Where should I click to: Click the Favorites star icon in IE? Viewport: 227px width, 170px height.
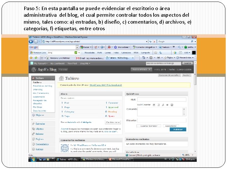(x=31, y=58)
